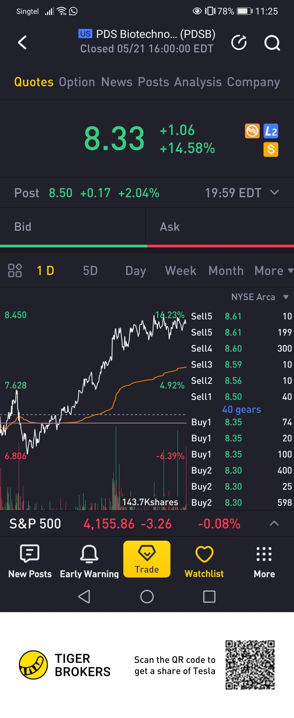
Task: Open the Company tab
Action: pyautogui.click(x=253, y=82)
